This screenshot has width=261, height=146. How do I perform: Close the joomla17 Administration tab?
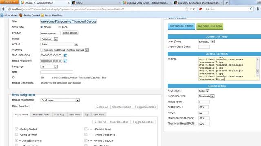(69, 3)
